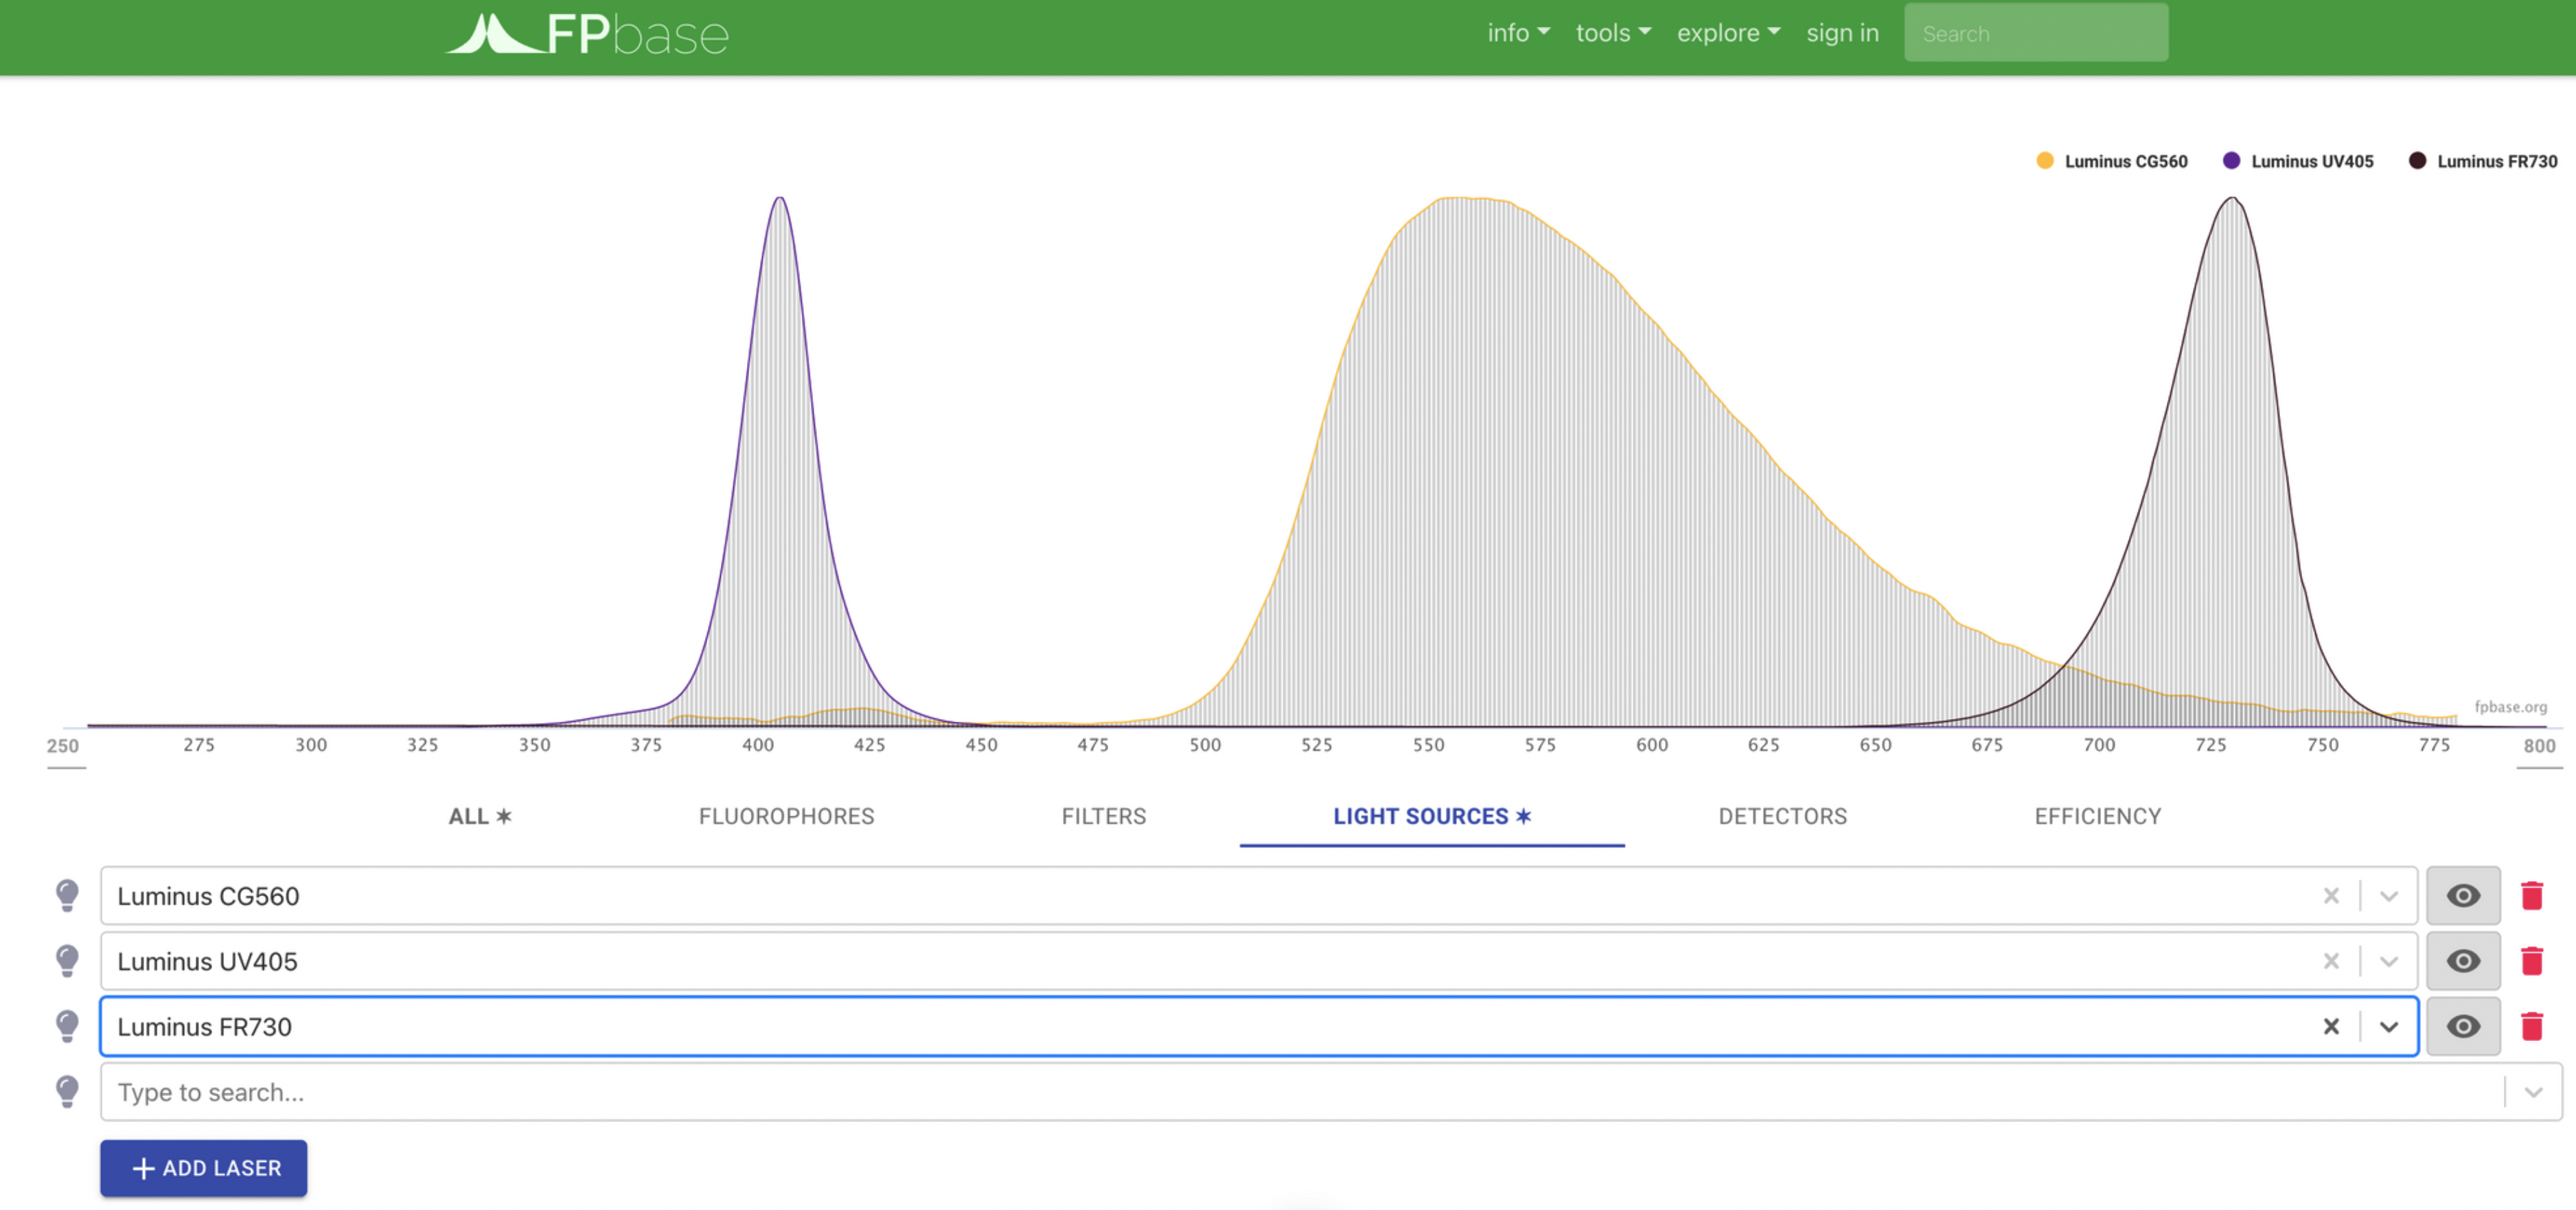Image resolution: width=2576 pixels, height=1210 pixels.
Task: Toggle Luminus FR730 legend entry
Action: coord(2483,161)
